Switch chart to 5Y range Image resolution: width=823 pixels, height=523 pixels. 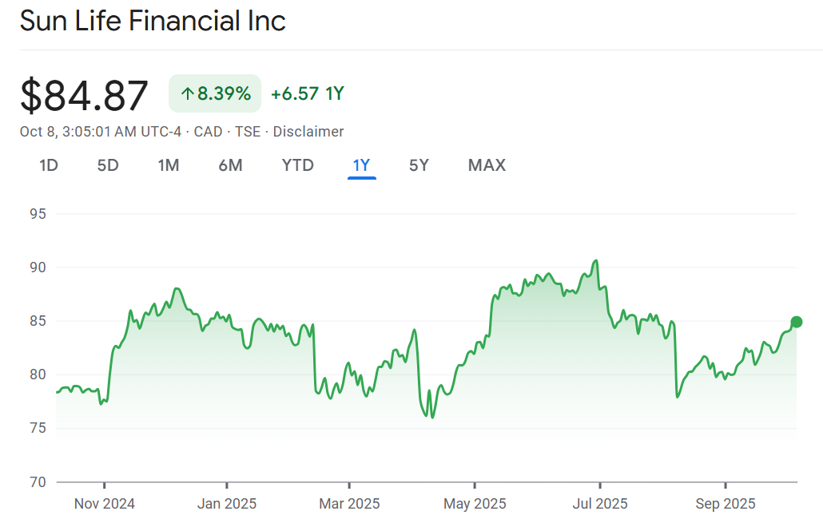pos(419,165)
